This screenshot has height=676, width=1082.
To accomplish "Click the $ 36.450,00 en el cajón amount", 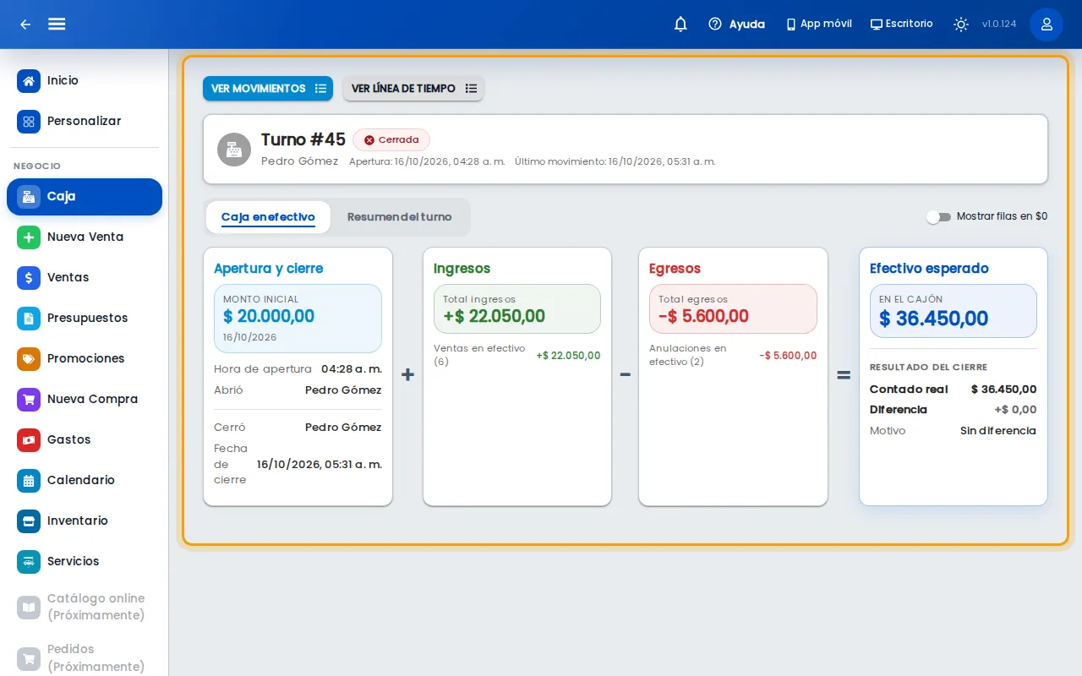I will click(x=933, y=319).
